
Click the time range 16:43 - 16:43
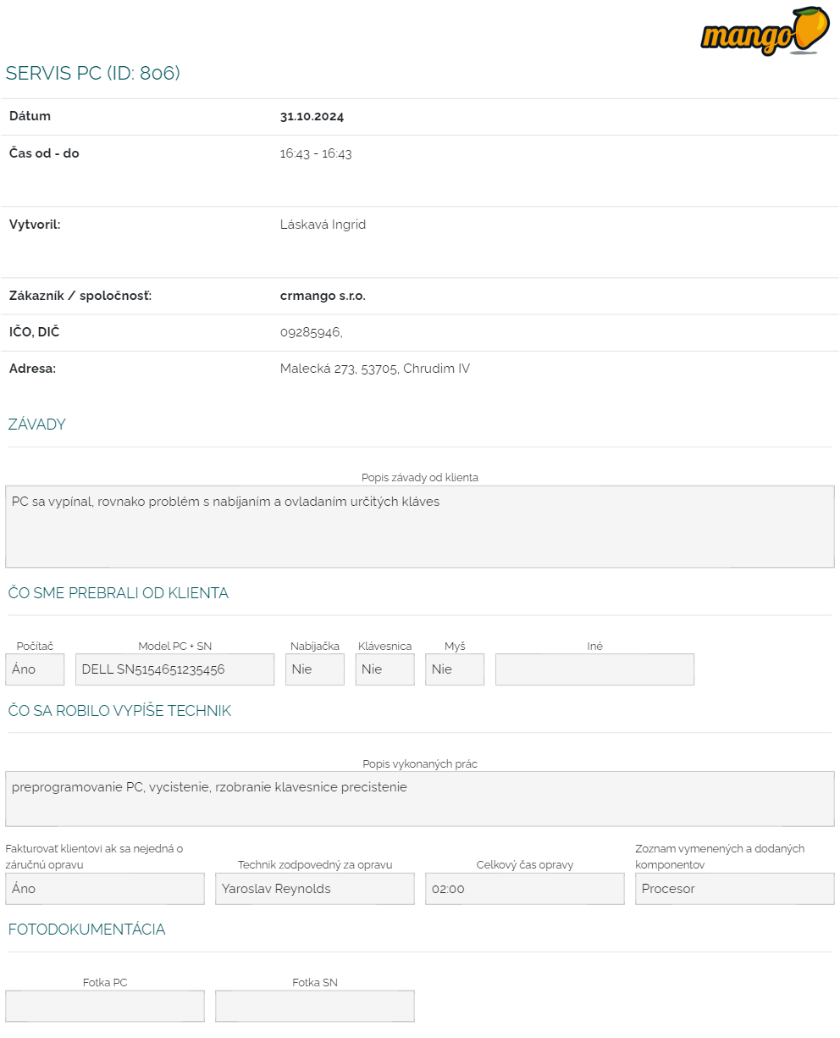316,153
